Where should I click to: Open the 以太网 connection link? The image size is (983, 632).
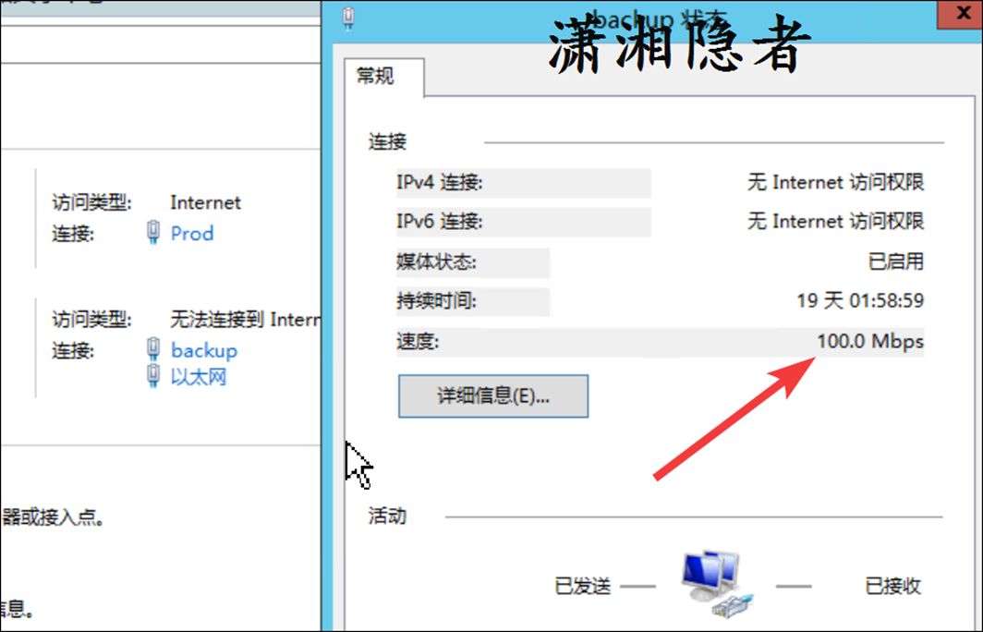[198, 376]
